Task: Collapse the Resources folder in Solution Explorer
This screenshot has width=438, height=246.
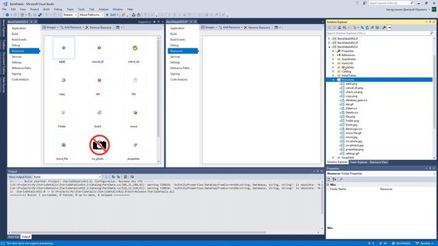Action: (333, 80)
